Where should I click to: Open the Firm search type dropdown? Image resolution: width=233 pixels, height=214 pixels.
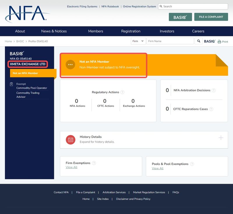click(x=138, y=41)
